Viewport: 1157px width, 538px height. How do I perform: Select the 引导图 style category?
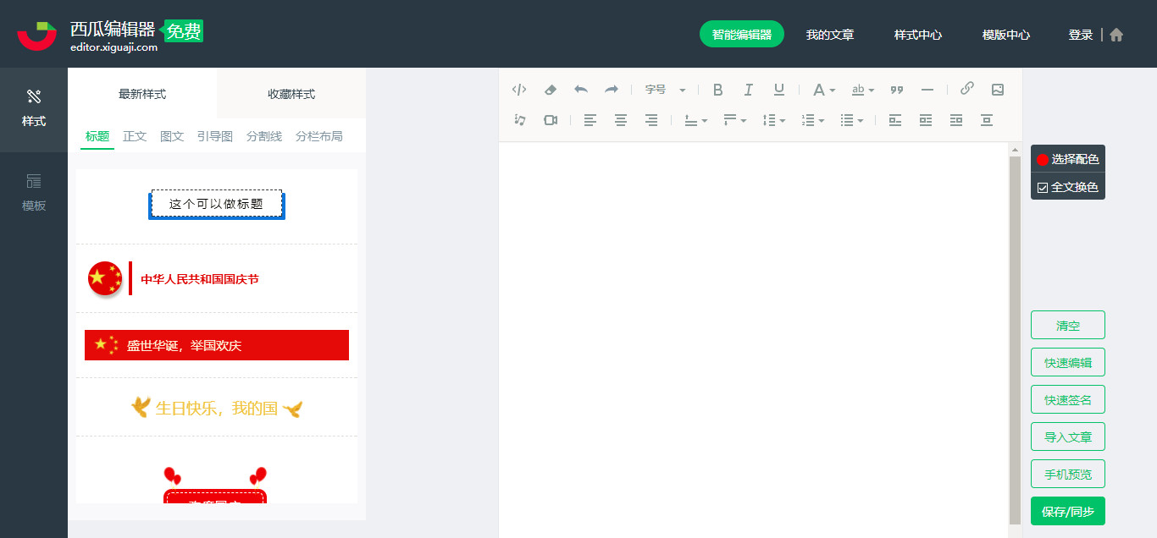[x=215, y=136]
